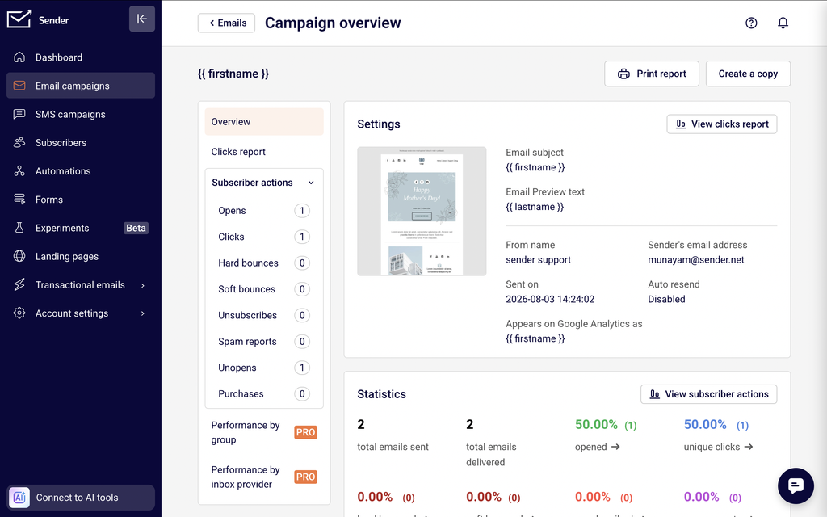Show Unsubscribes list
Image resolution: width=827 pixels, height=517 pixels.
[x=264, y=316]
